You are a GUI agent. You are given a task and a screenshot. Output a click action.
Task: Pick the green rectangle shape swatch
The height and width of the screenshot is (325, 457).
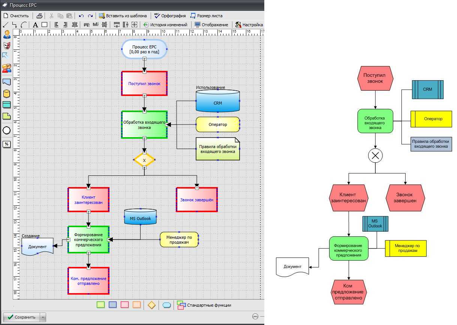click(x=100, y=305)
